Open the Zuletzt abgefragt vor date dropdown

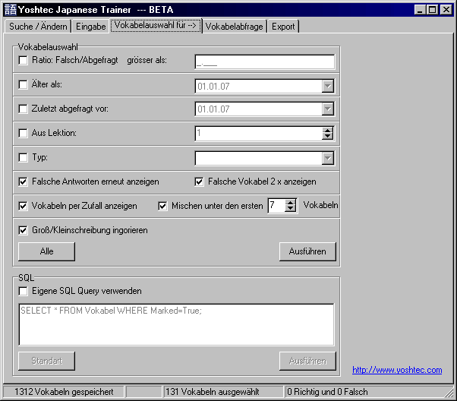pos(327,110)
